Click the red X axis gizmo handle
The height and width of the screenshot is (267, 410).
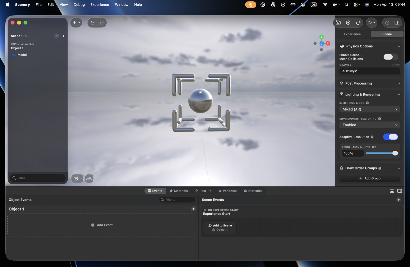tap(328, 43)
